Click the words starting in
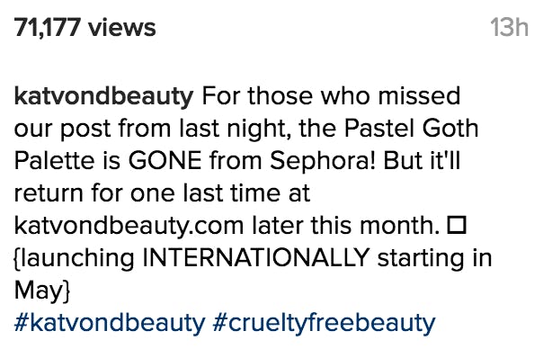The height and width of the screenshot is (349, 543). [434, 258]
